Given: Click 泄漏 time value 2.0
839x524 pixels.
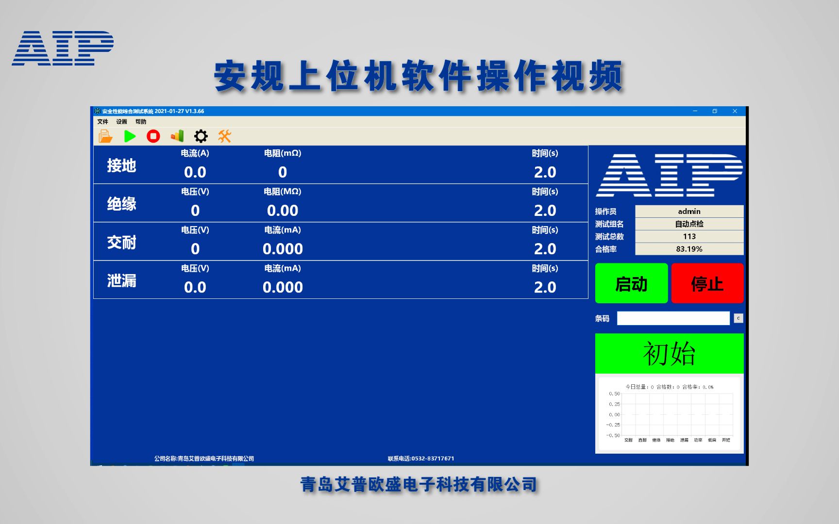Looking at the screenshot, I should pyautogui.click(x=545, y=287).
